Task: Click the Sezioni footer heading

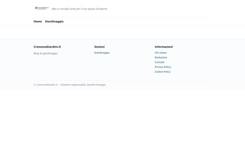Action: click(x=99, y=47)
